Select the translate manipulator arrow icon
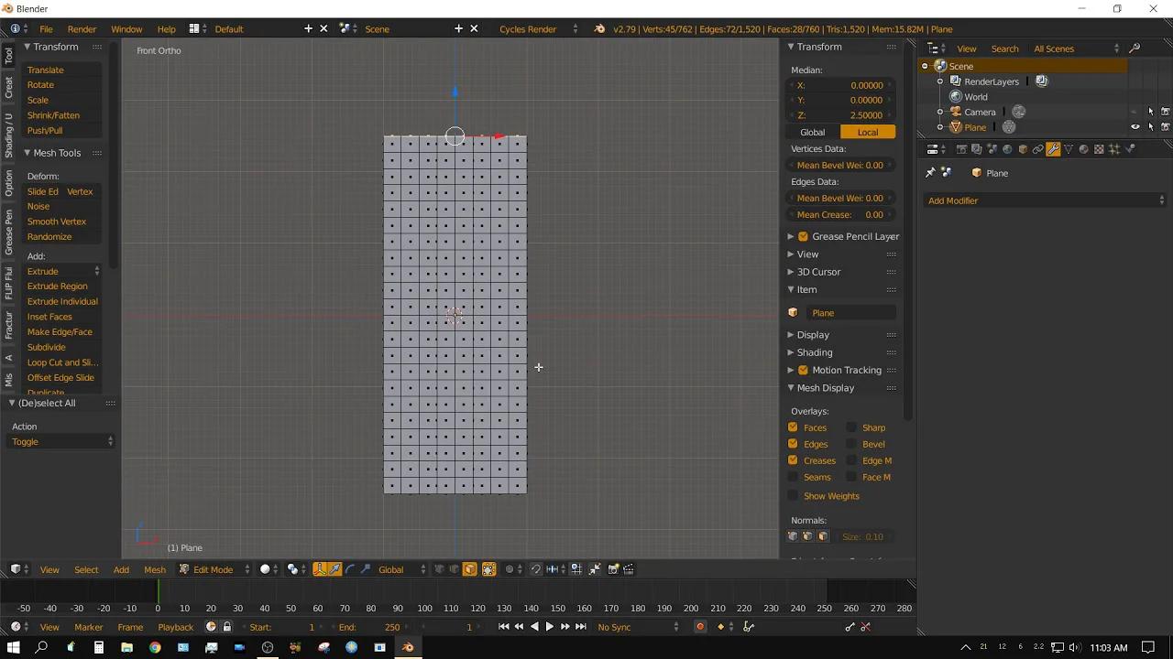Screen dimensions: 1173x659 click(x=335, y=569)
